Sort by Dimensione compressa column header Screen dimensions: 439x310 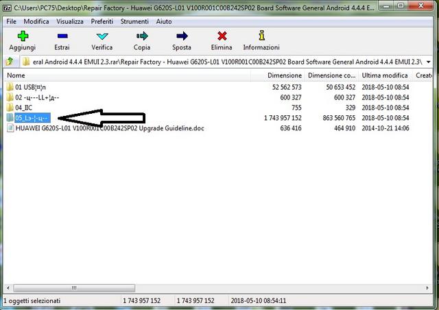click(x=331, y=75)
